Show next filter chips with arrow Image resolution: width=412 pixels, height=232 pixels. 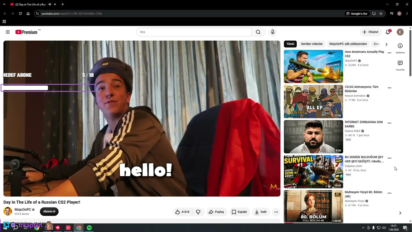pyautogui.click(x=386, y=44)
